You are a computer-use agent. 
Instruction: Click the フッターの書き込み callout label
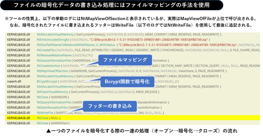pos(109,106)
